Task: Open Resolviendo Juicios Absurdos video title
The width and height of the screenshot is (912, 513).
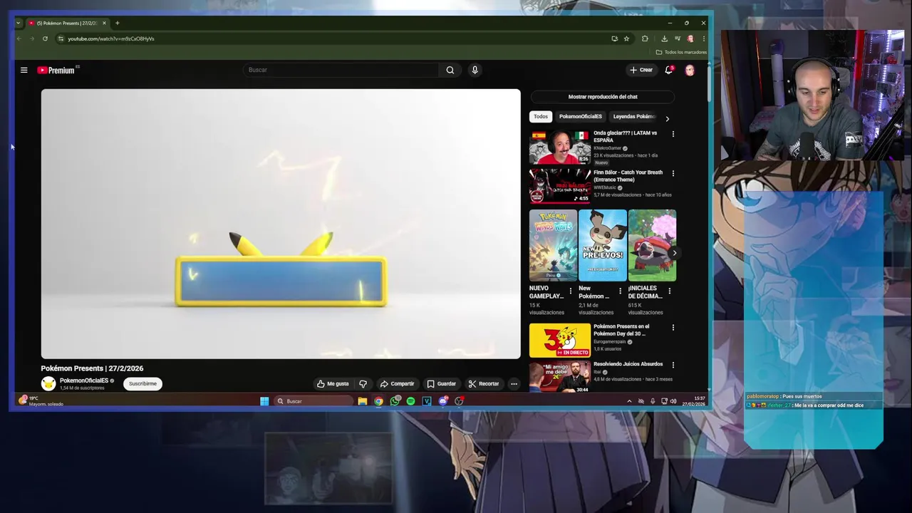Action: pyautogui.click(x=628, y=364)
